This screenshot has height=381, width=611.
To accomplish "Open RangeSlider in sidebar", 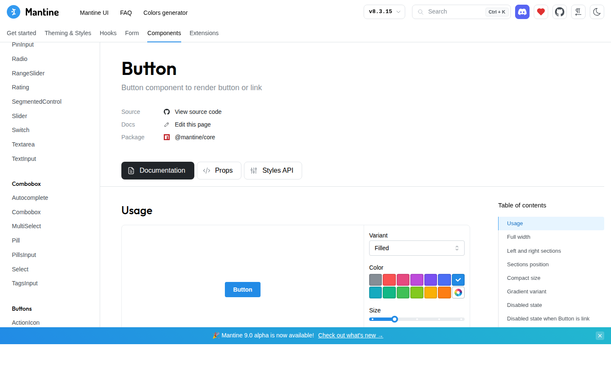I will tap(28, 73).
